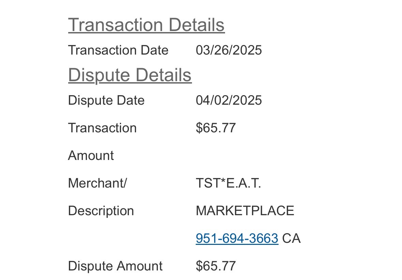Viewport: 402px width, 280px height.
Task: Click the $65.77 beside Dispute Amount
Action: click(215, 266)
